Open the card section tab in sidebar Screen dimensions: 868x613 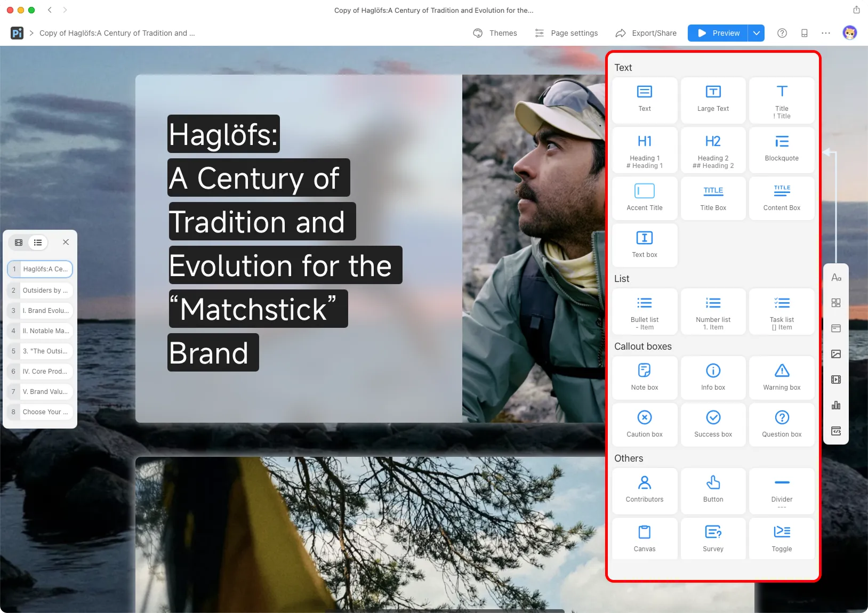point(836,328)
